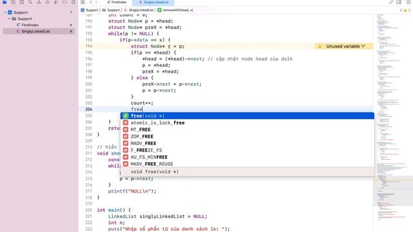Click 'while(p != NULL) {' on line 192
Image resolution: width=413 pixels, height=232 pixels.
pyautogui.click(x=134, y=34)
